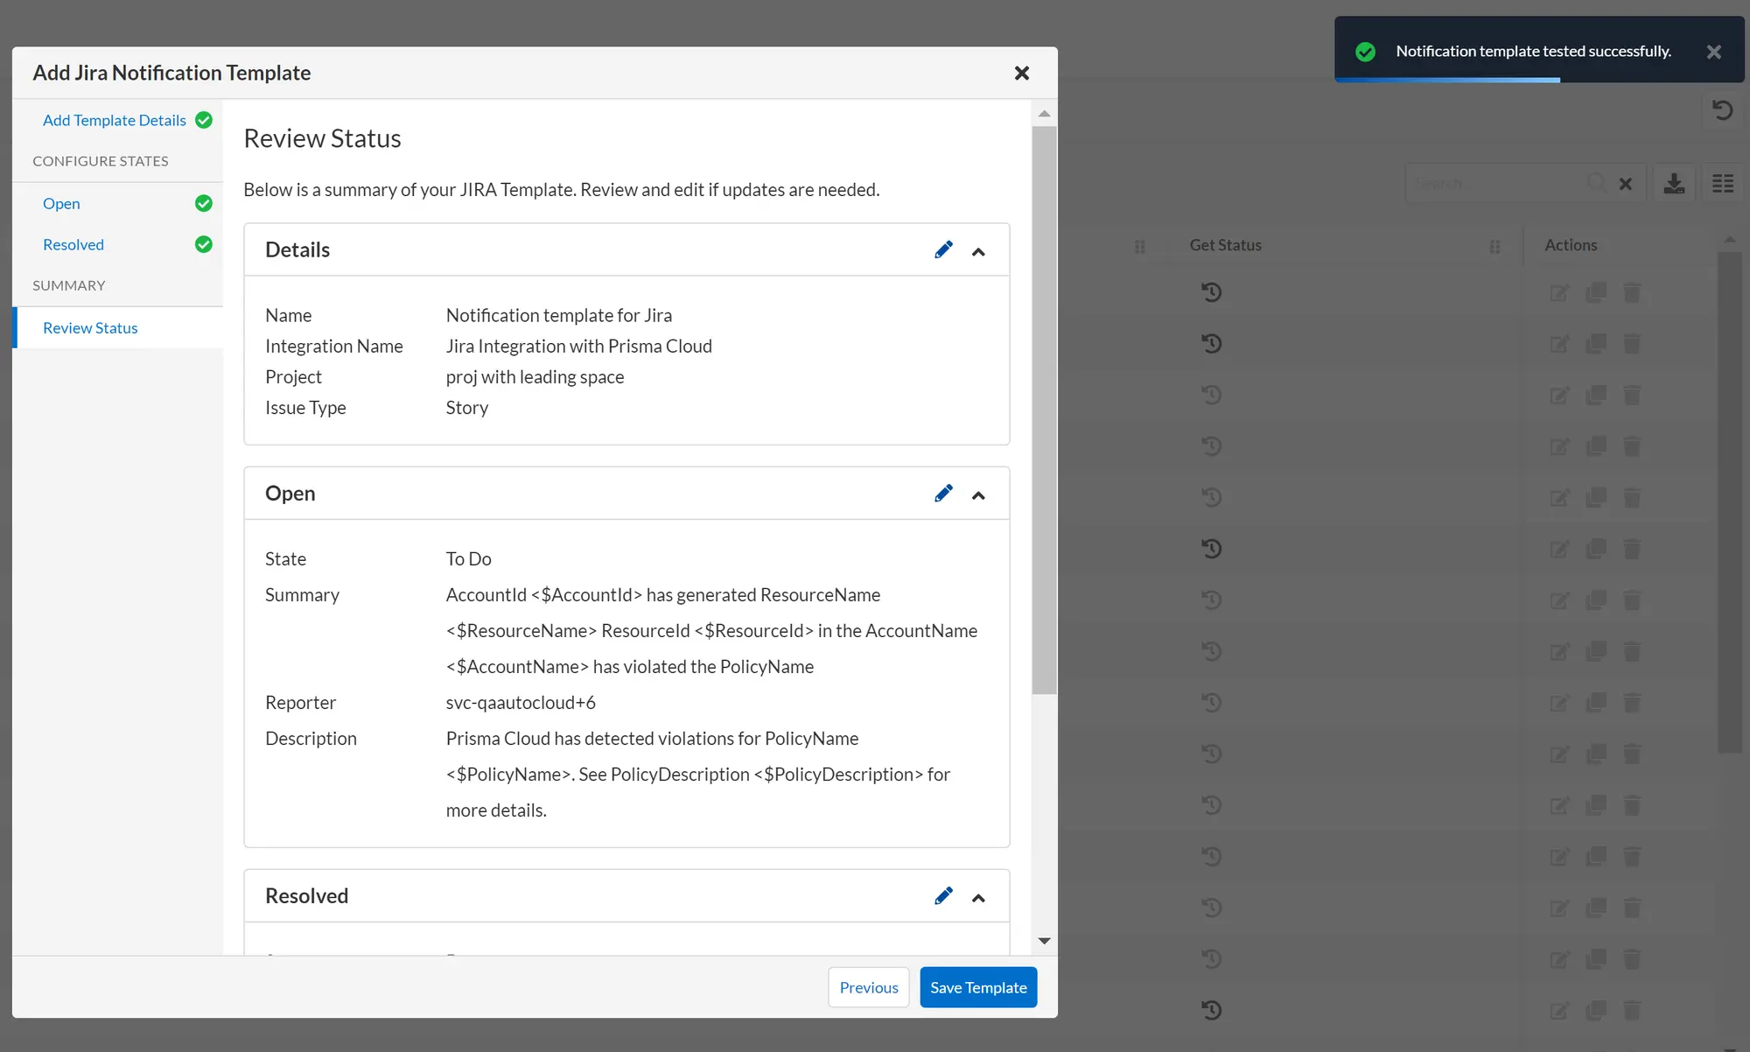
Task: Click the download icon in background toolbar
Action: pos(1674,184)
